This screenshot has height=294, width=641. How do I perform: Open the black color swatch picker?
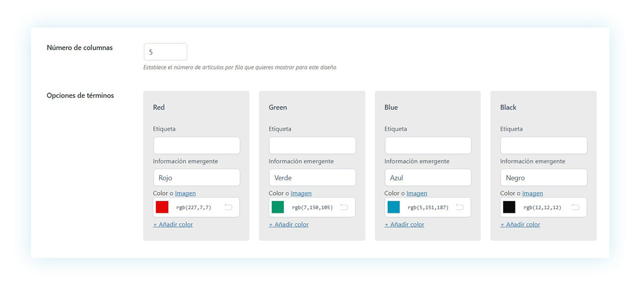coord(509,207)
